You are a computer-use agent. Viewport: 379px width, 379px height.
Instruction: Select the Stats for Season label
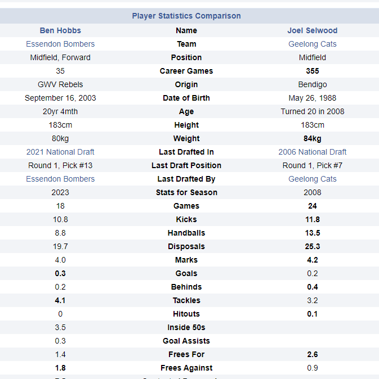click(186, 192)
